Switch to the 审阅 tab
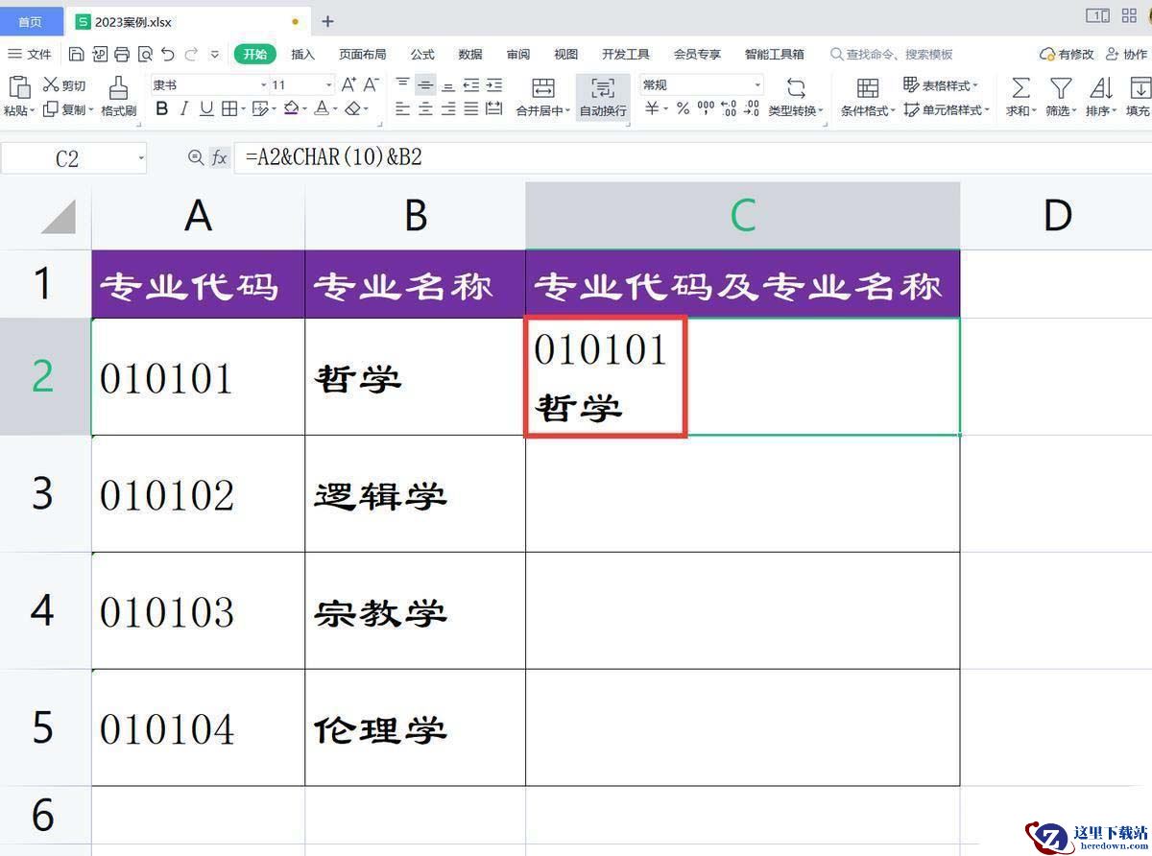1152x856 pixels. point(518,55)
